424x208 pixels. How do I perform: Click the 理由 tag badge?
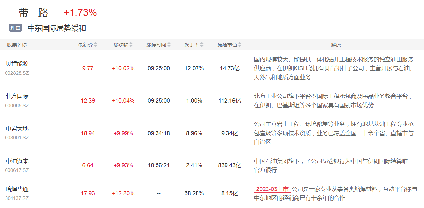pyautogui.click(x=16, y=28)
